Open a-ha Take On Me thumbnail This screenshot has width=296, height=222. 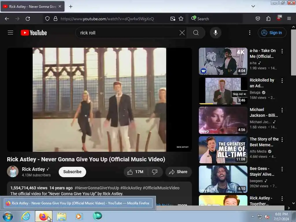pyautogui.click(x=223, y=61)
